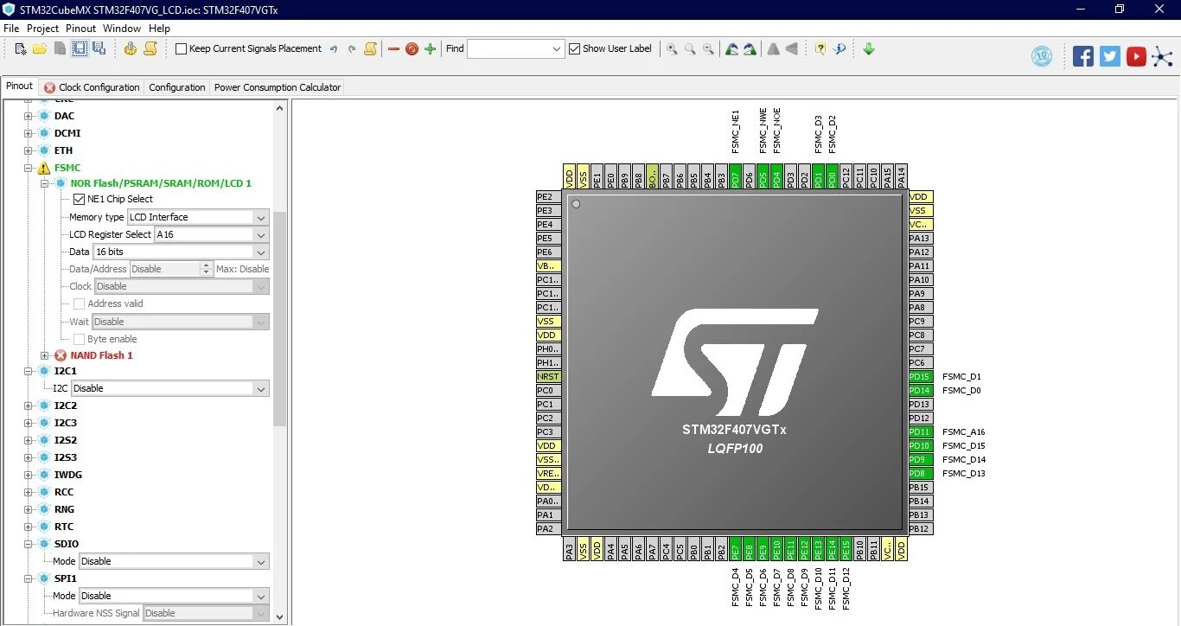Click the NRST pin on the chip
1181x626 pixels.
[x=548, y=376]
